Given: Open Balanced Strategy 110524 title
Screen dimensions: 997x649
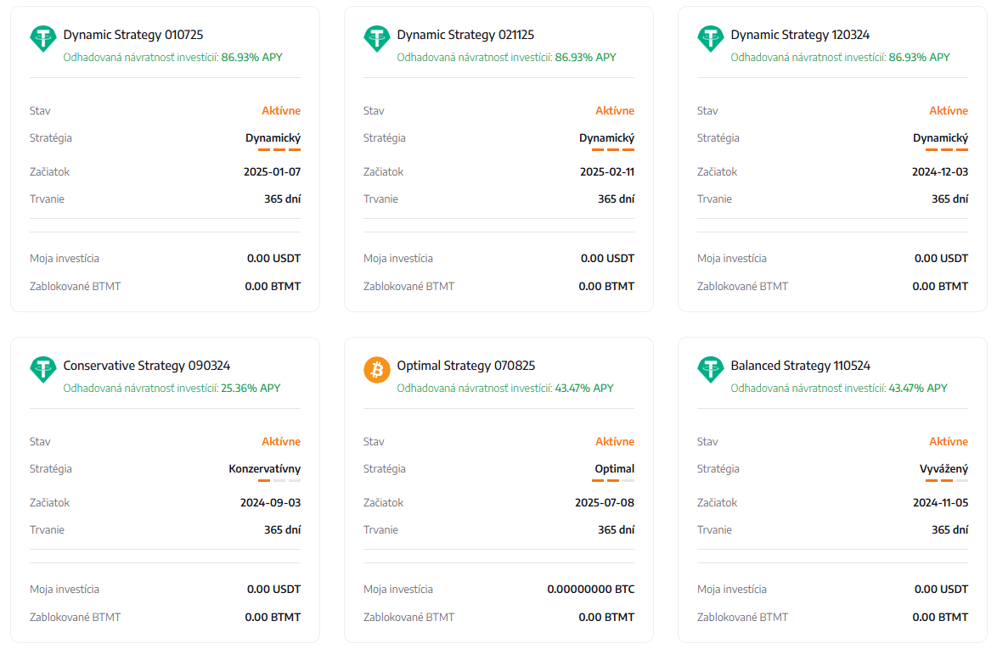Looking at the screenshot, I should pos(800,366).
